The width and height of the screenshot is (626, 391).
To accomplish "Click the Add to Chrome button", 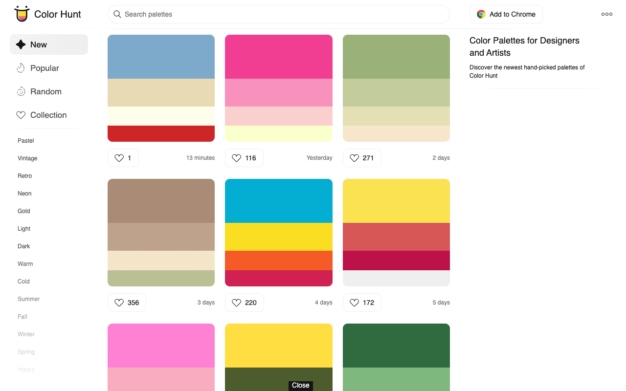I will coord(506,14).
